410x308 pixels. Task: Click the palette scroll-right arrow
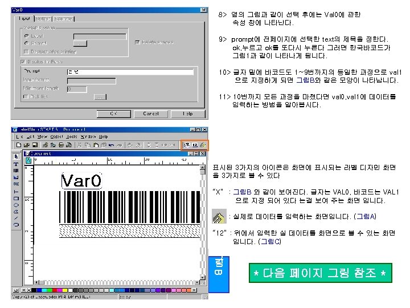coord(194,290)
